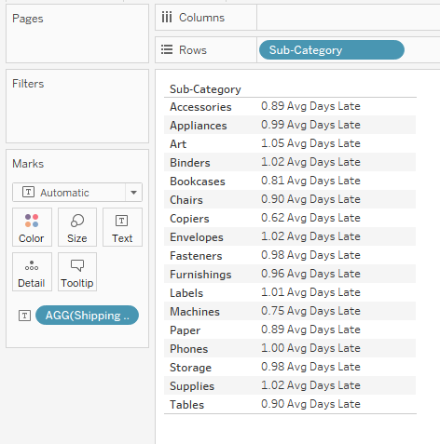Click Tables' 0.90 Avg Days Late value
This screenshot has width=440, height=444.
click(x=310, y=404)
